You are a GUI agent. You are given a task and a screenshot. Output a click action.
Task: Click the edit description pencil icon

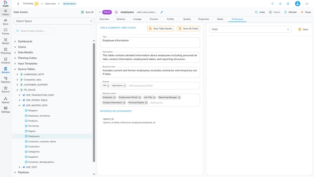162,12
